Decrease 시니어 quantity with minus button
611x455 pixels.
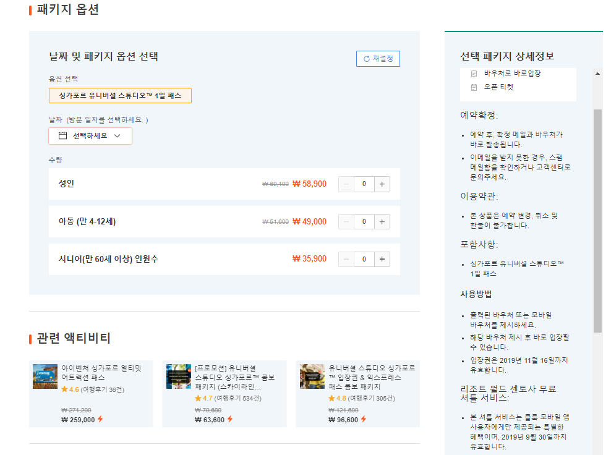pyautogui.click(x=346, y=259)
